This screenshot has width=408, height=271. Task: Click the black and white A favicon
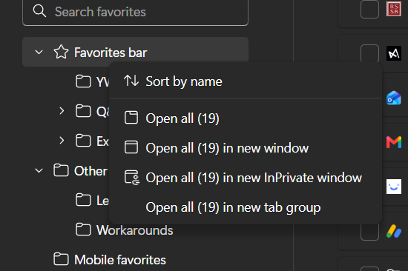coord(394,53)
